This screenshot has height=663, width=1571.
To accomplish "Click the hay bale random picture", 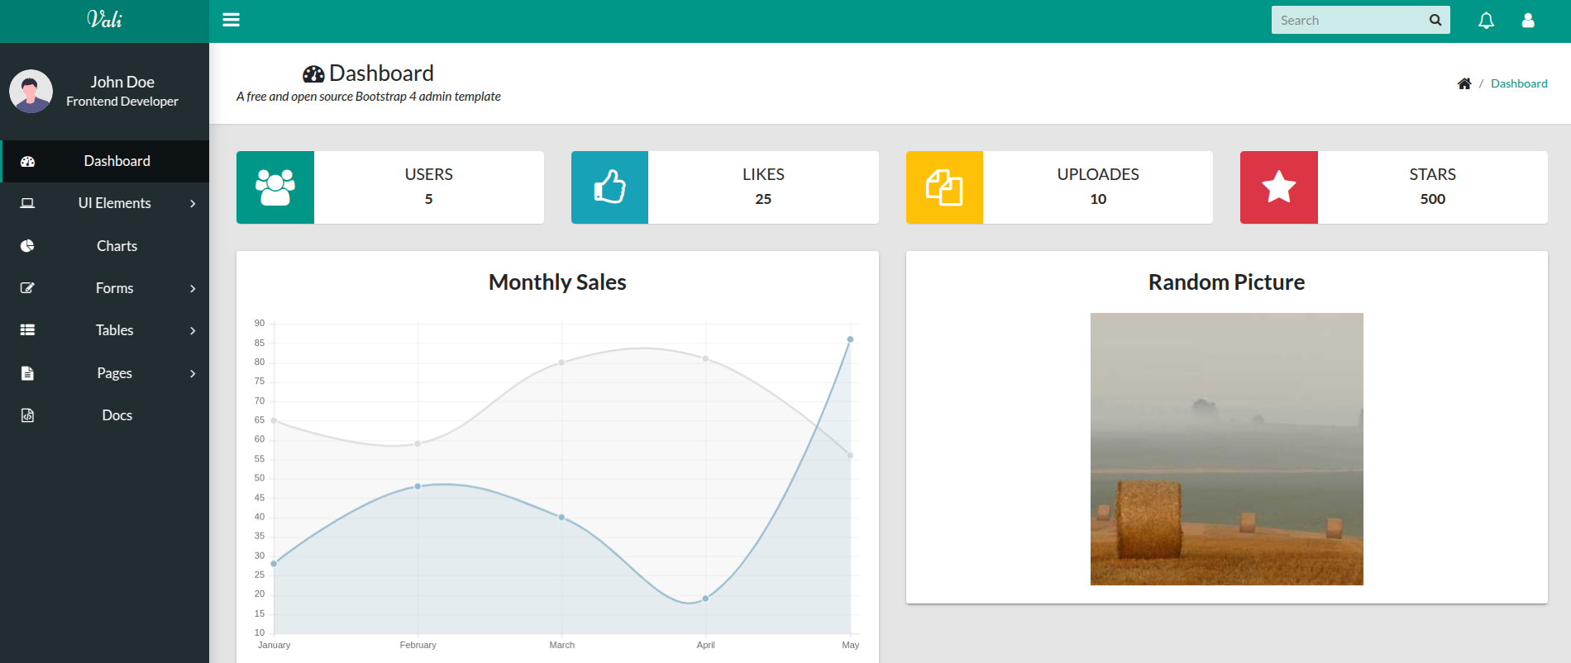I will click(1226, 449).
